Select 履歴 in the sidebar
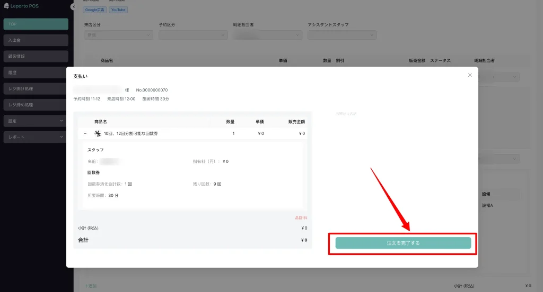543x292 pixels. tap(36, 72)
